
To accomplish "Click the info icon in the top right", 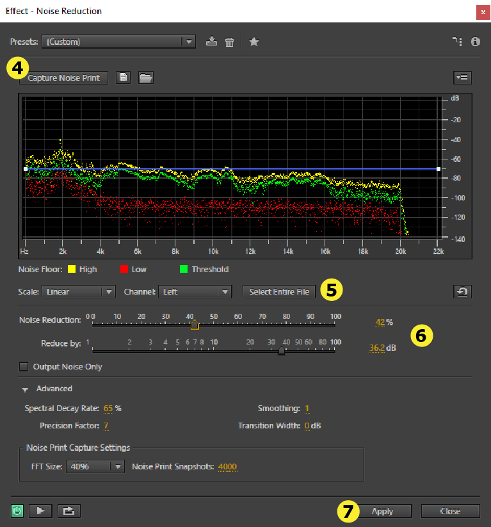I will click(475, 42).
